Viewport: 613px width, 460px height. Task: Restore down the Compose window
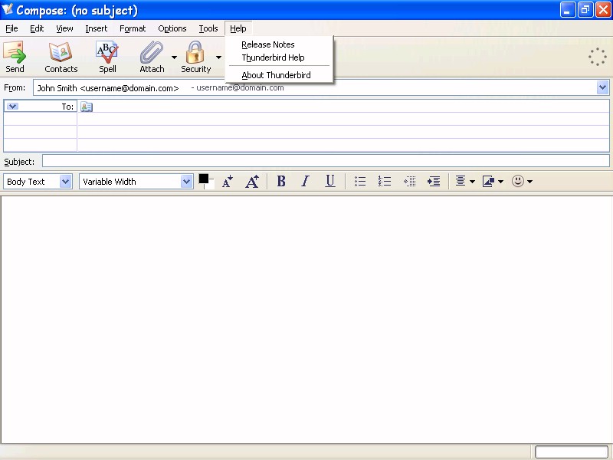click(585, 10)
